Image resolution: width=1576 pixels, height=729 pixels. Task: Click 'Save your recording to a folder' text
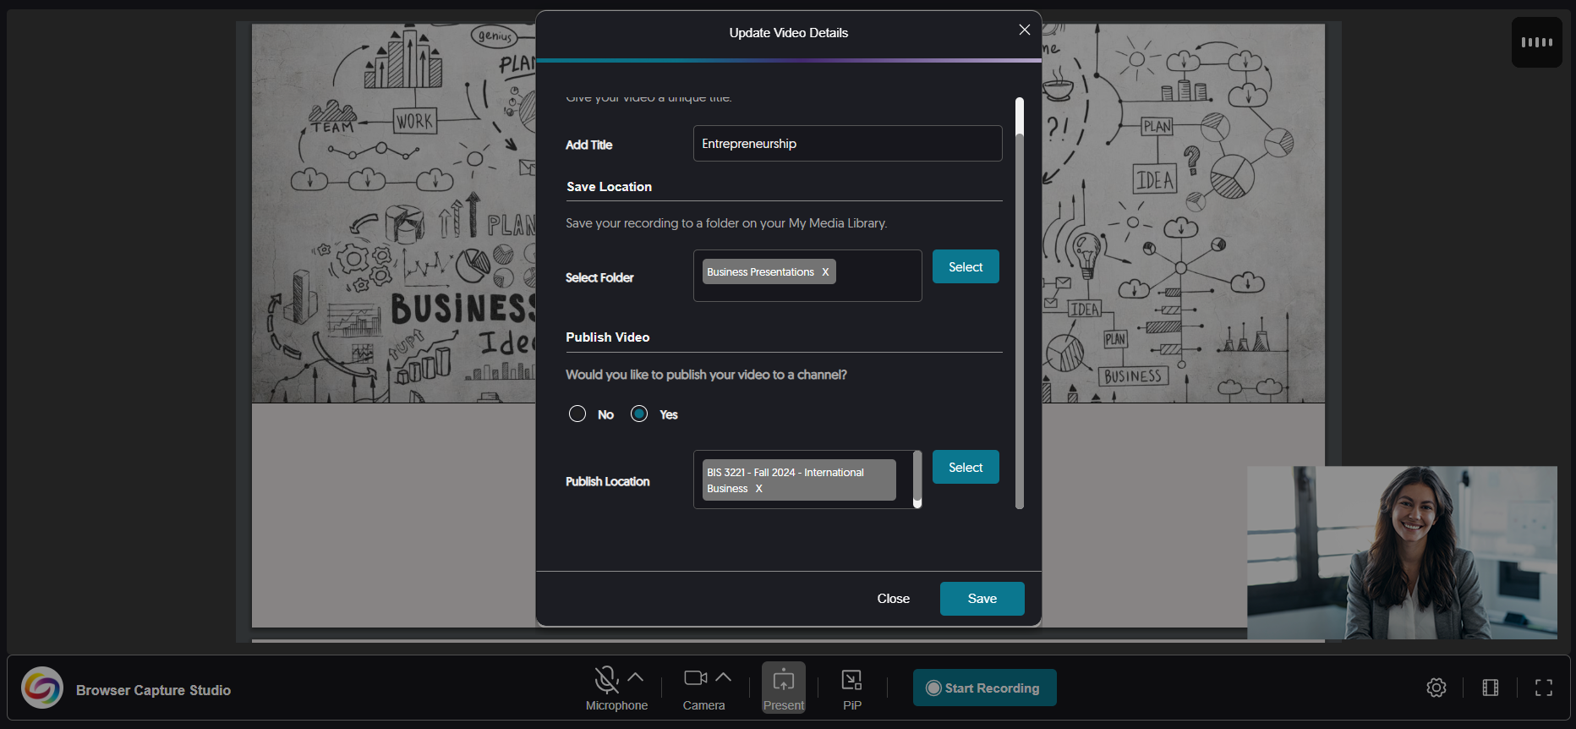pos(726,223)
